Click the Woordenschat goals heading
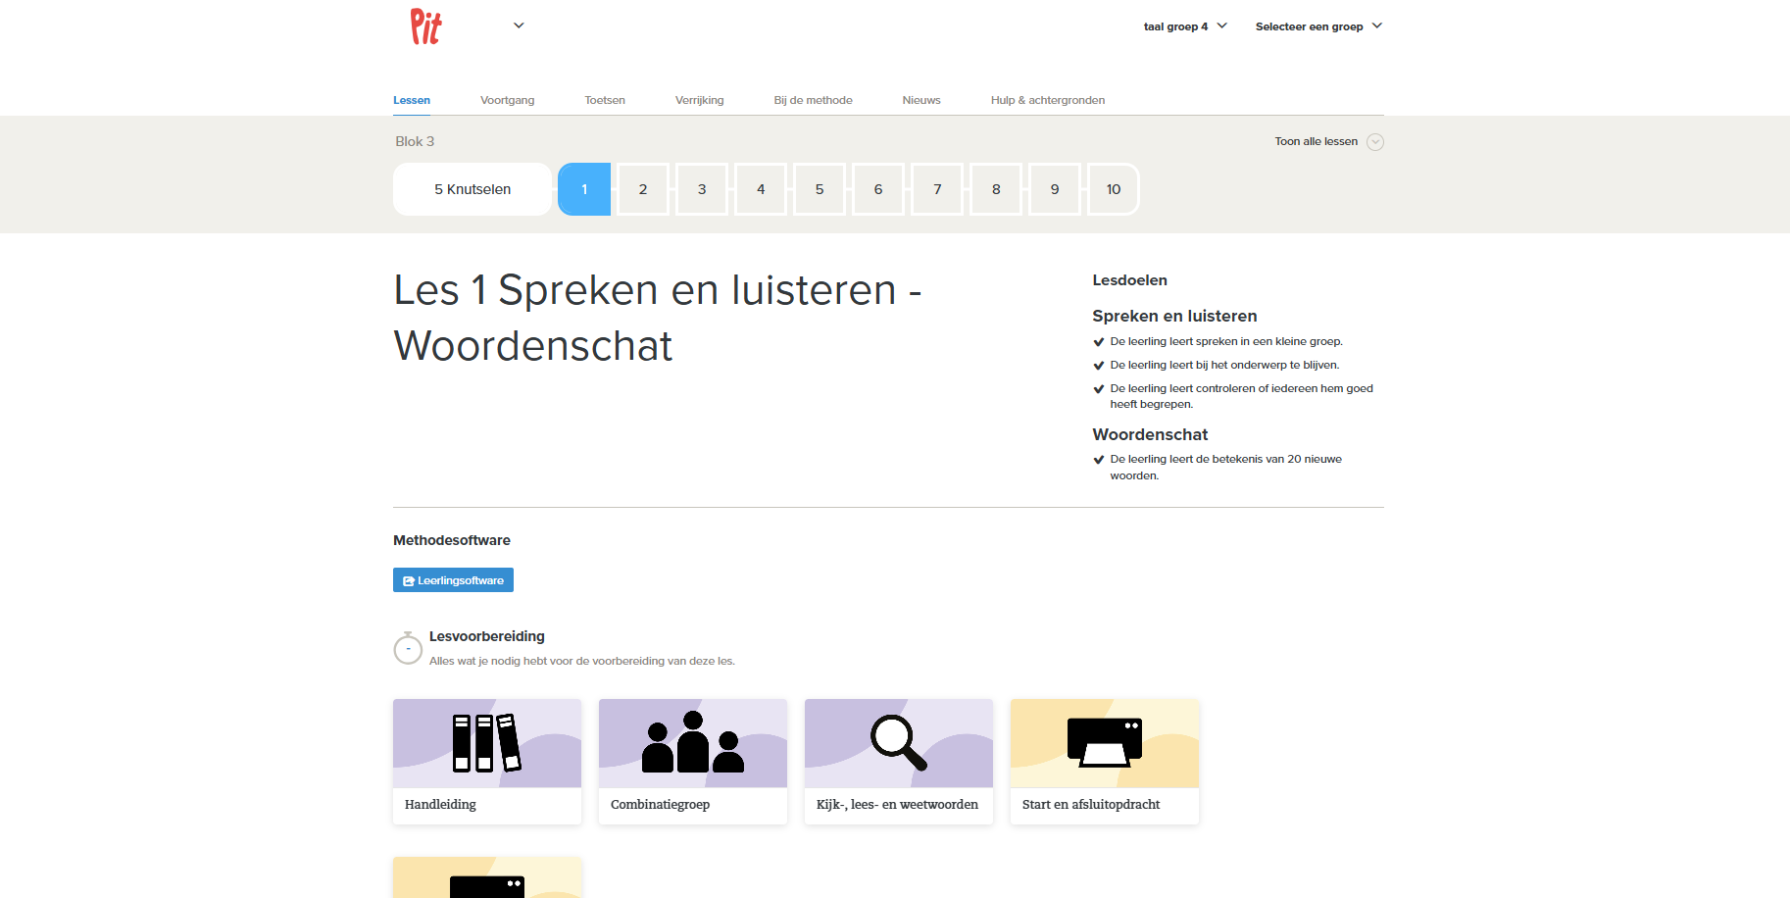 click(1150, 434)
